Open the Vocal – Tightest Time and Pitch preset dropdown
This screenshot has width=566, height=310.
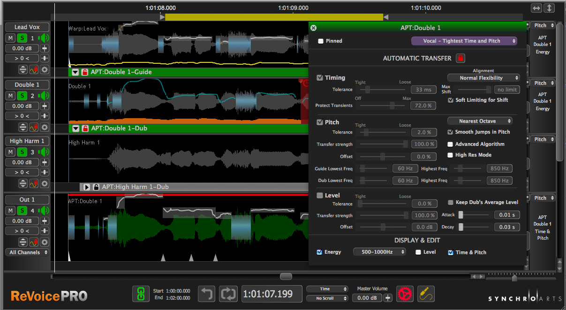pos(463,41)
